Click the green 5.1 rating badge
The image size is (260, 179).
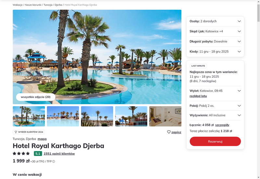[38, 153]
